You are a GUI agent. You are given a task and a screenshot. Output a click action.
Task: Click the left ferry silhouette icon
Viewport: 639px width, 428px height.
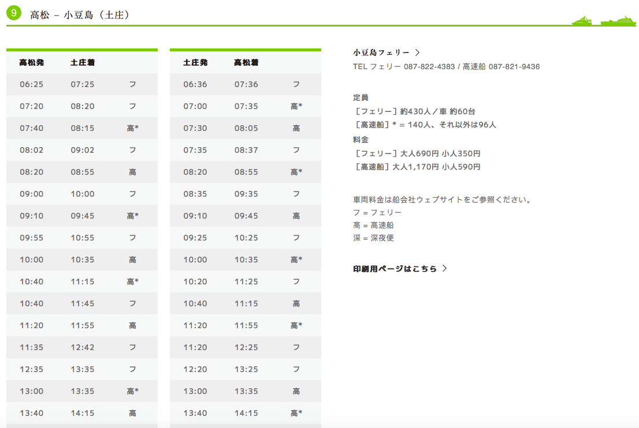tap(582, 21)
